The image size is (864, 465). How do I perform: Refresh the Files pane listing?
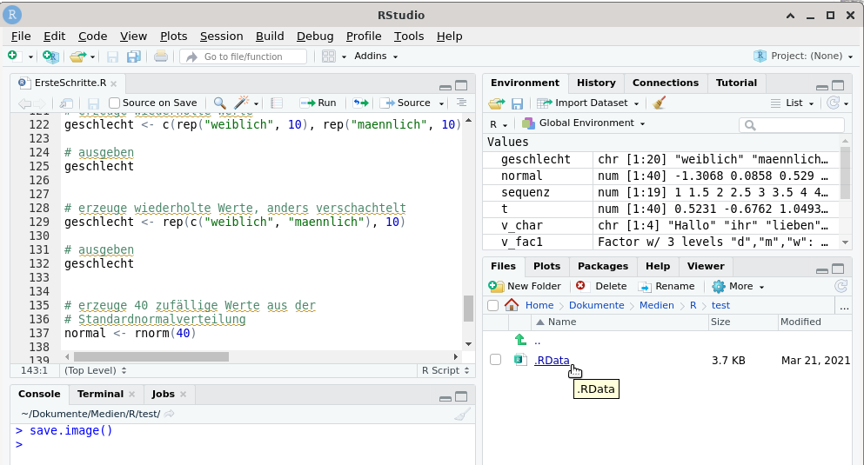[x=841, y=286]
